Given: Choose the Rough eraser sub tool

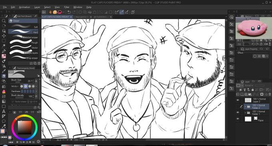Looking at the screenshot, I should click(23, 42).
